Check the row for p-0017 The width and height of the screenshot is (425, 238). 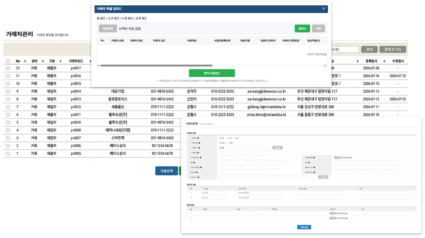(8, 69)
